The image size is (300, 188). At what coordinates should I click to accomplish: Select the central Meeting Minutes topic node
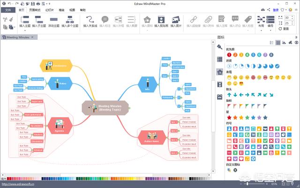(x=105, y=108)
